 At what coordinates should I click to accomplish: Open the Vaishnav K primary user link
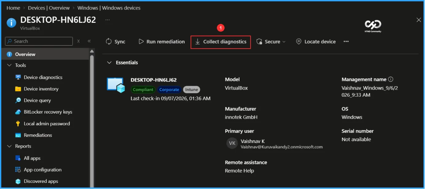pyautogui.click(x=253, y=141)
